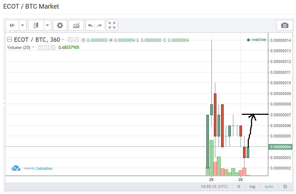Click the TradingView cloud logo
This screenshot has width=296, height=194.
16,168
